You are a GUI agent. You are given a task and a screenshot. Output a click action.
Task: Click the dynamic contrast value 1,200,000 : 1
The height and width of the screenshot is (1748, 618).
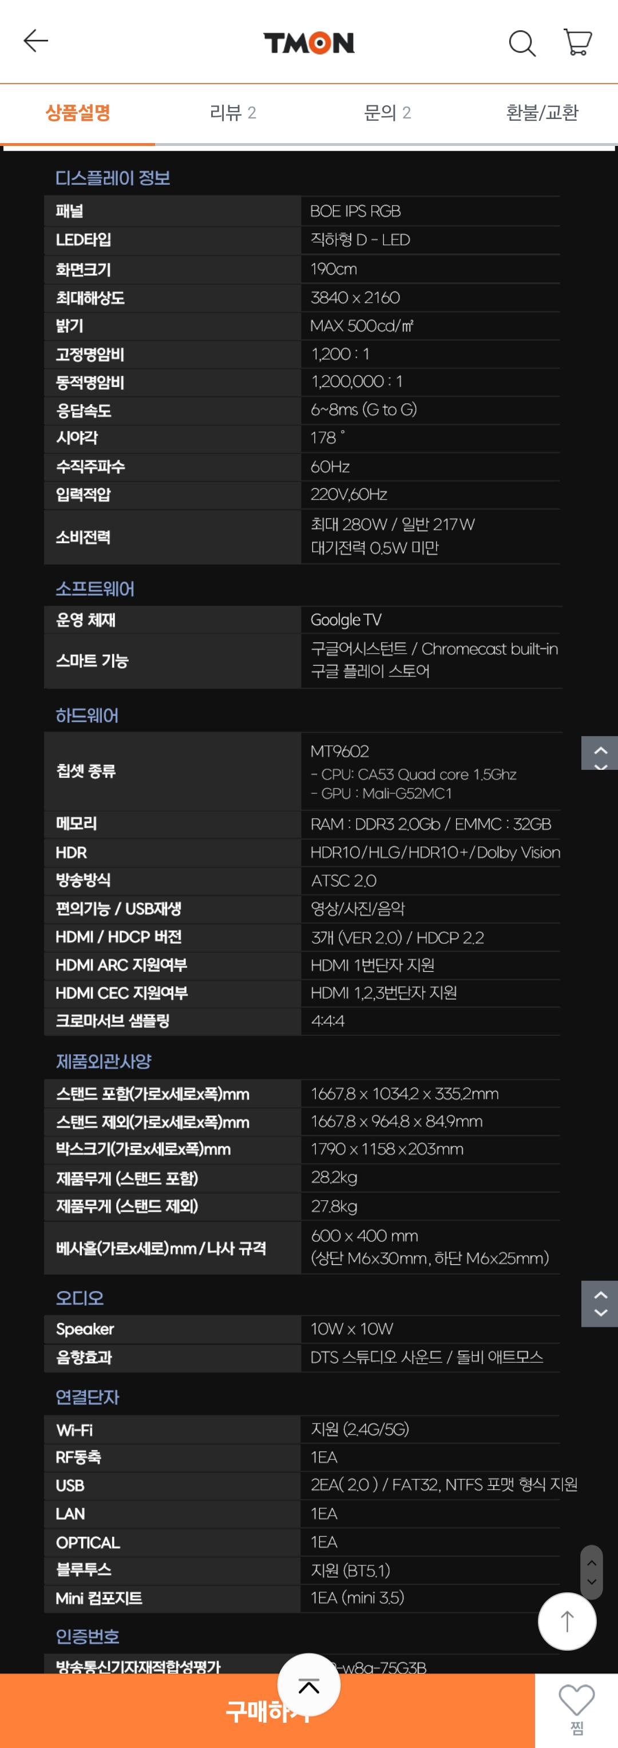[356, 381]
